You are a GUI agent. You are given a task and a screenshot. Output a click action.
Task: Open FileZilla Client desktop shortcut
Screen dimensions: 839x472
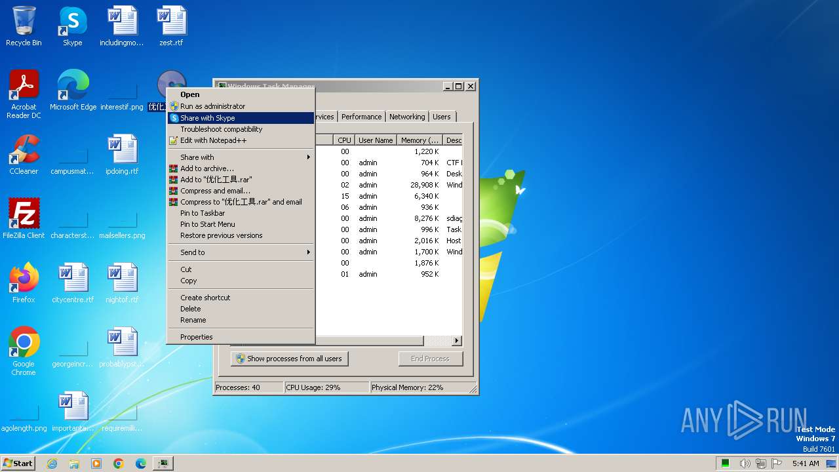click(x=24, y=219)
